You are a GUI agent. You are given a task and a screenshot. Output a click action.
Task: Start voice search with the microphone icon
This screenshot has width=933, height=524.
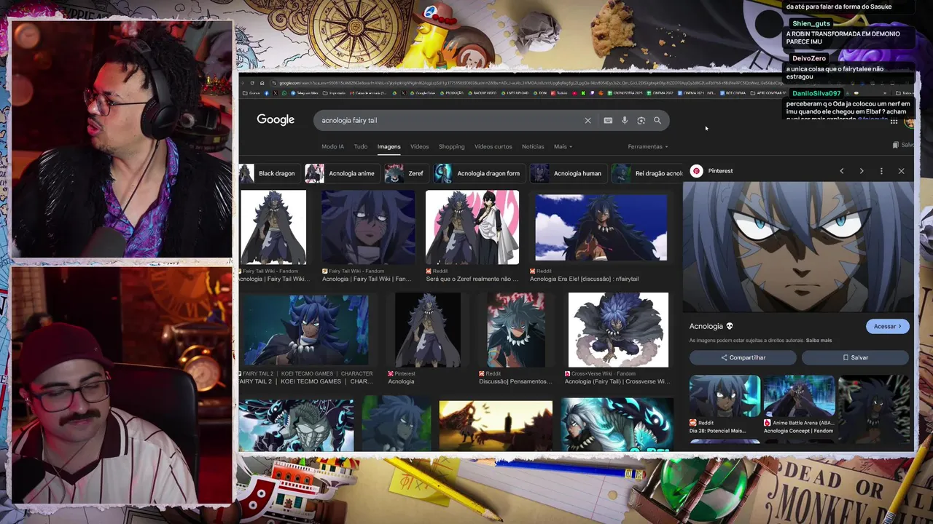pyautogui.click(x=625, y=121)
